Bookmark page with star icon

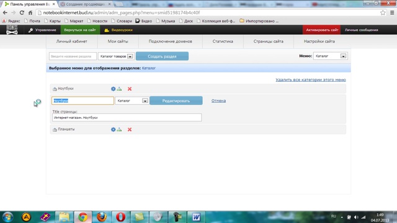click(383, 12)
